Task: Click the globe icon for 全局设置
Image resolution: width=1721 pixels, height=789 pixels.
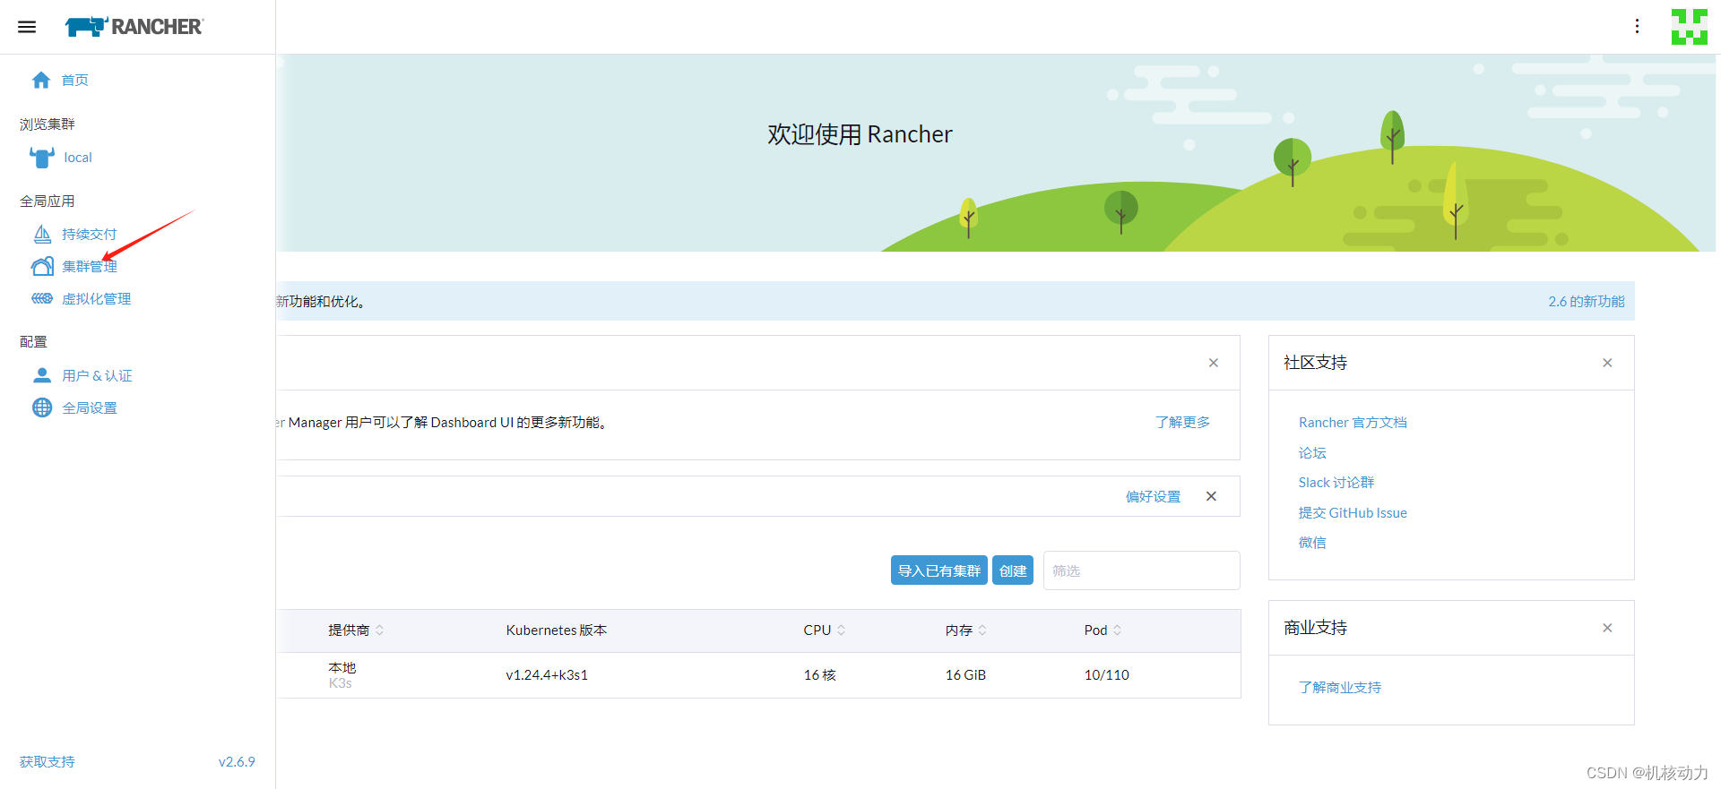Action: pos(42,407)
